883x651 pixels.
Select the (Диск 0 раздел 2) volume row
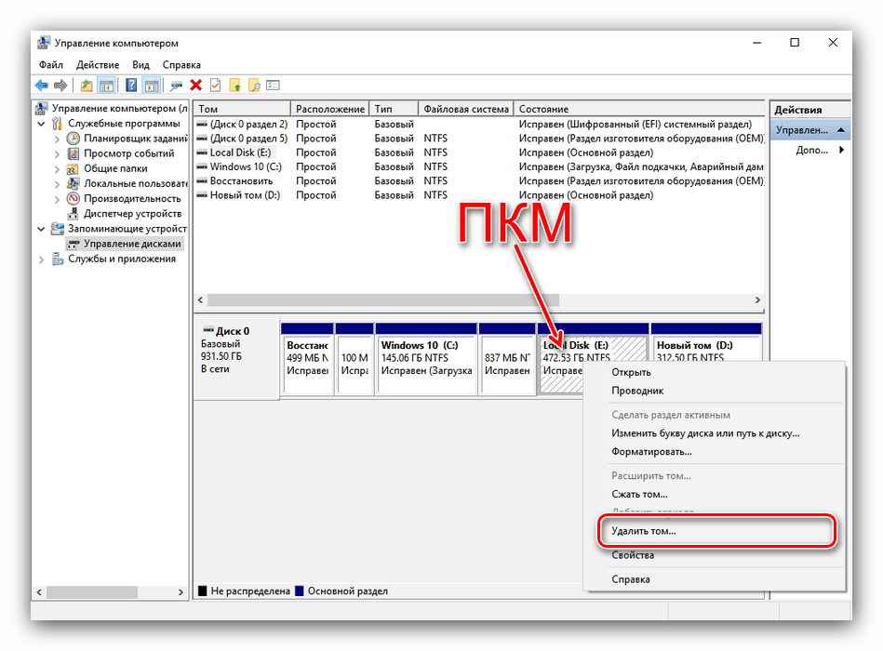pos(479,124)
